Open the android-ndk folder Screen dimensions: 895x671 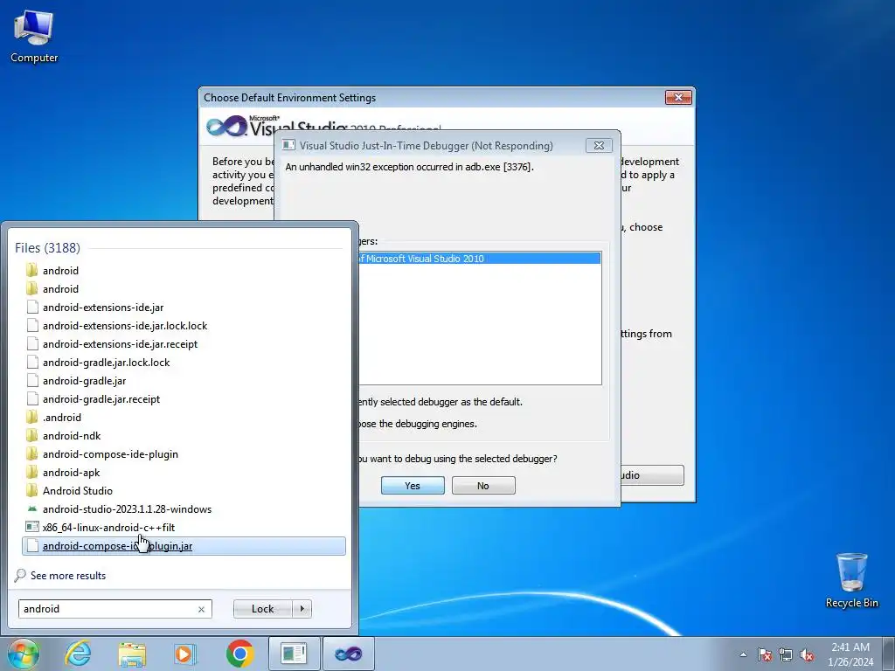pyautogui.click(x=184, y=435)
